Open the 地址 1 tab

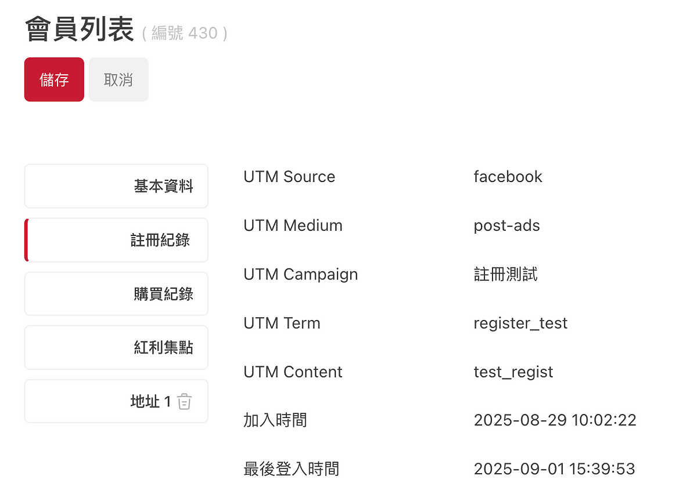(116, 401)
